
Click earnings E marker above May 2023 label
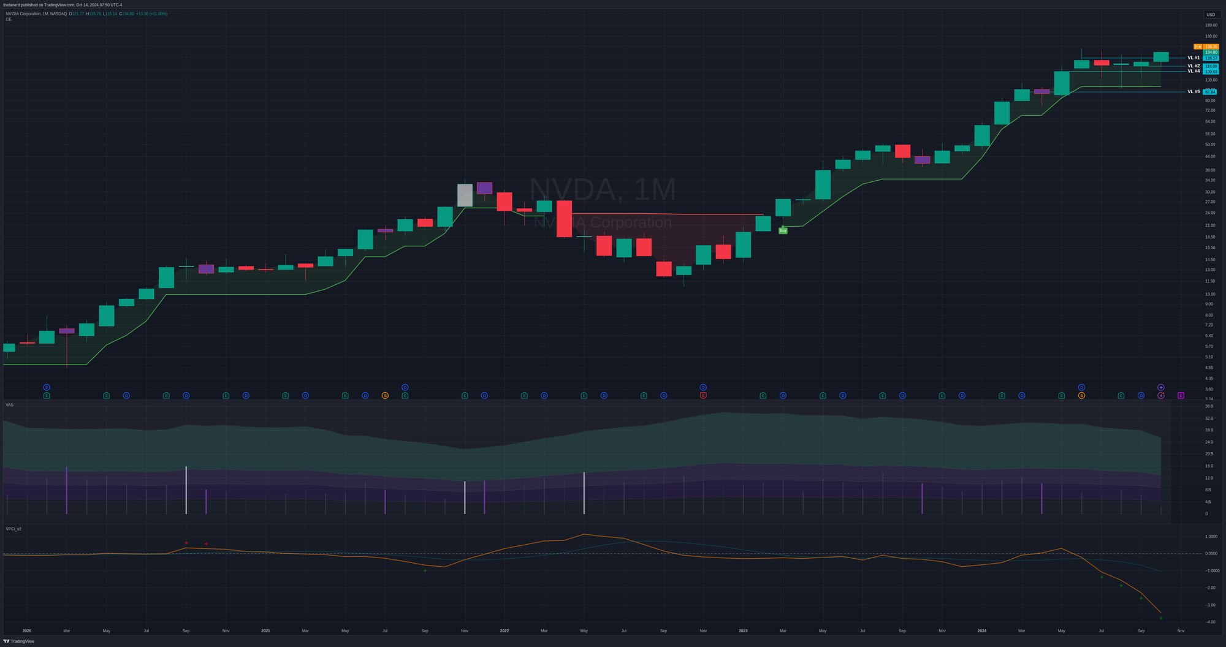click(x=823, y=396)
